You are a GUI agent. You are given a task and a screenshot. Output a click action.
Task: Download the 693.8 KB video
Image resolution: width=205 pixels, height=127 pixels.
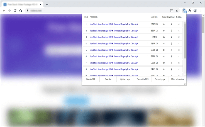click(x=171, y=50)
